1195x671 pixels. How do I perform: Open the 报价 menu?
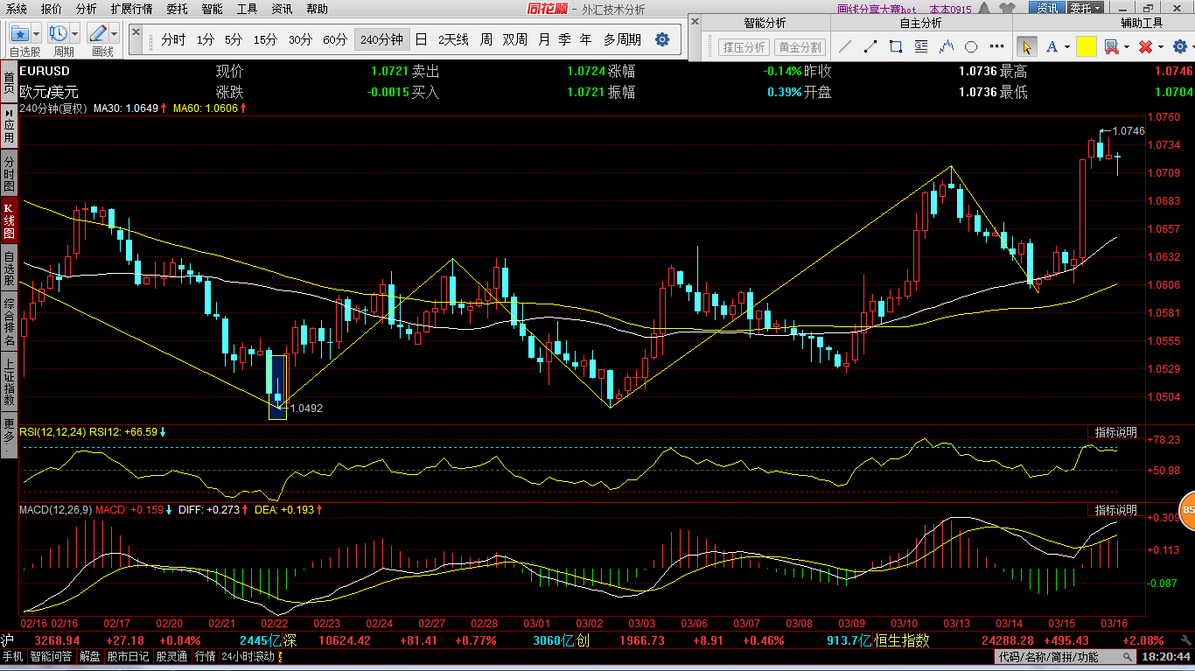click(x=52, y=9)
